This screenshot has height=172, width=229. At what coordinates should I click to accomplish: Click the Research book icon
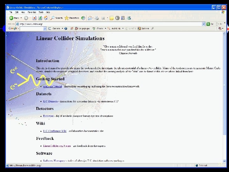[123, 18]
